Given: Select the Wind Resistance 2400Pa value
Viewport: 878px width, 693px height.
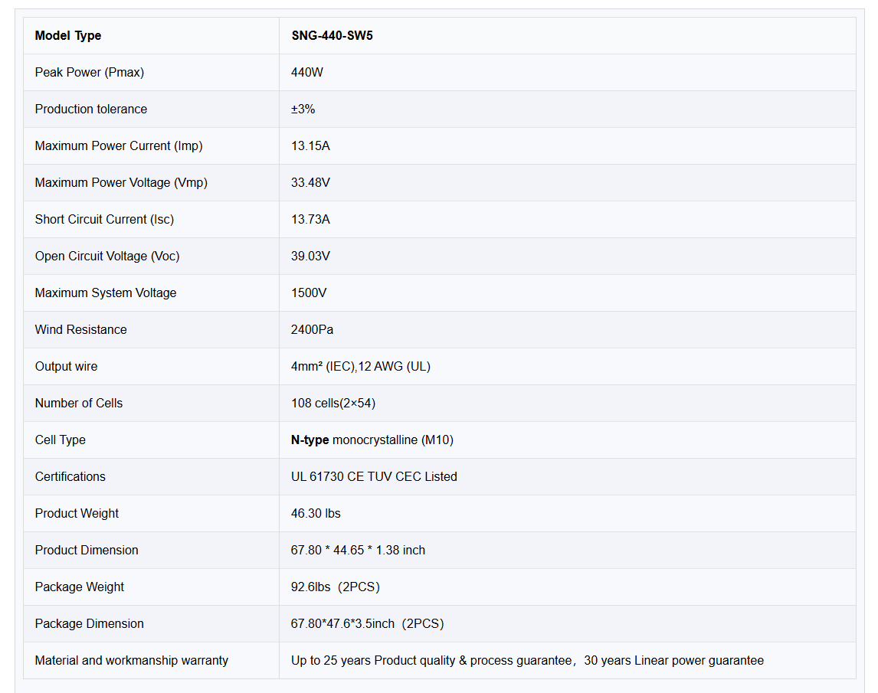Looking at the screenshot, I should coord(312,329).
